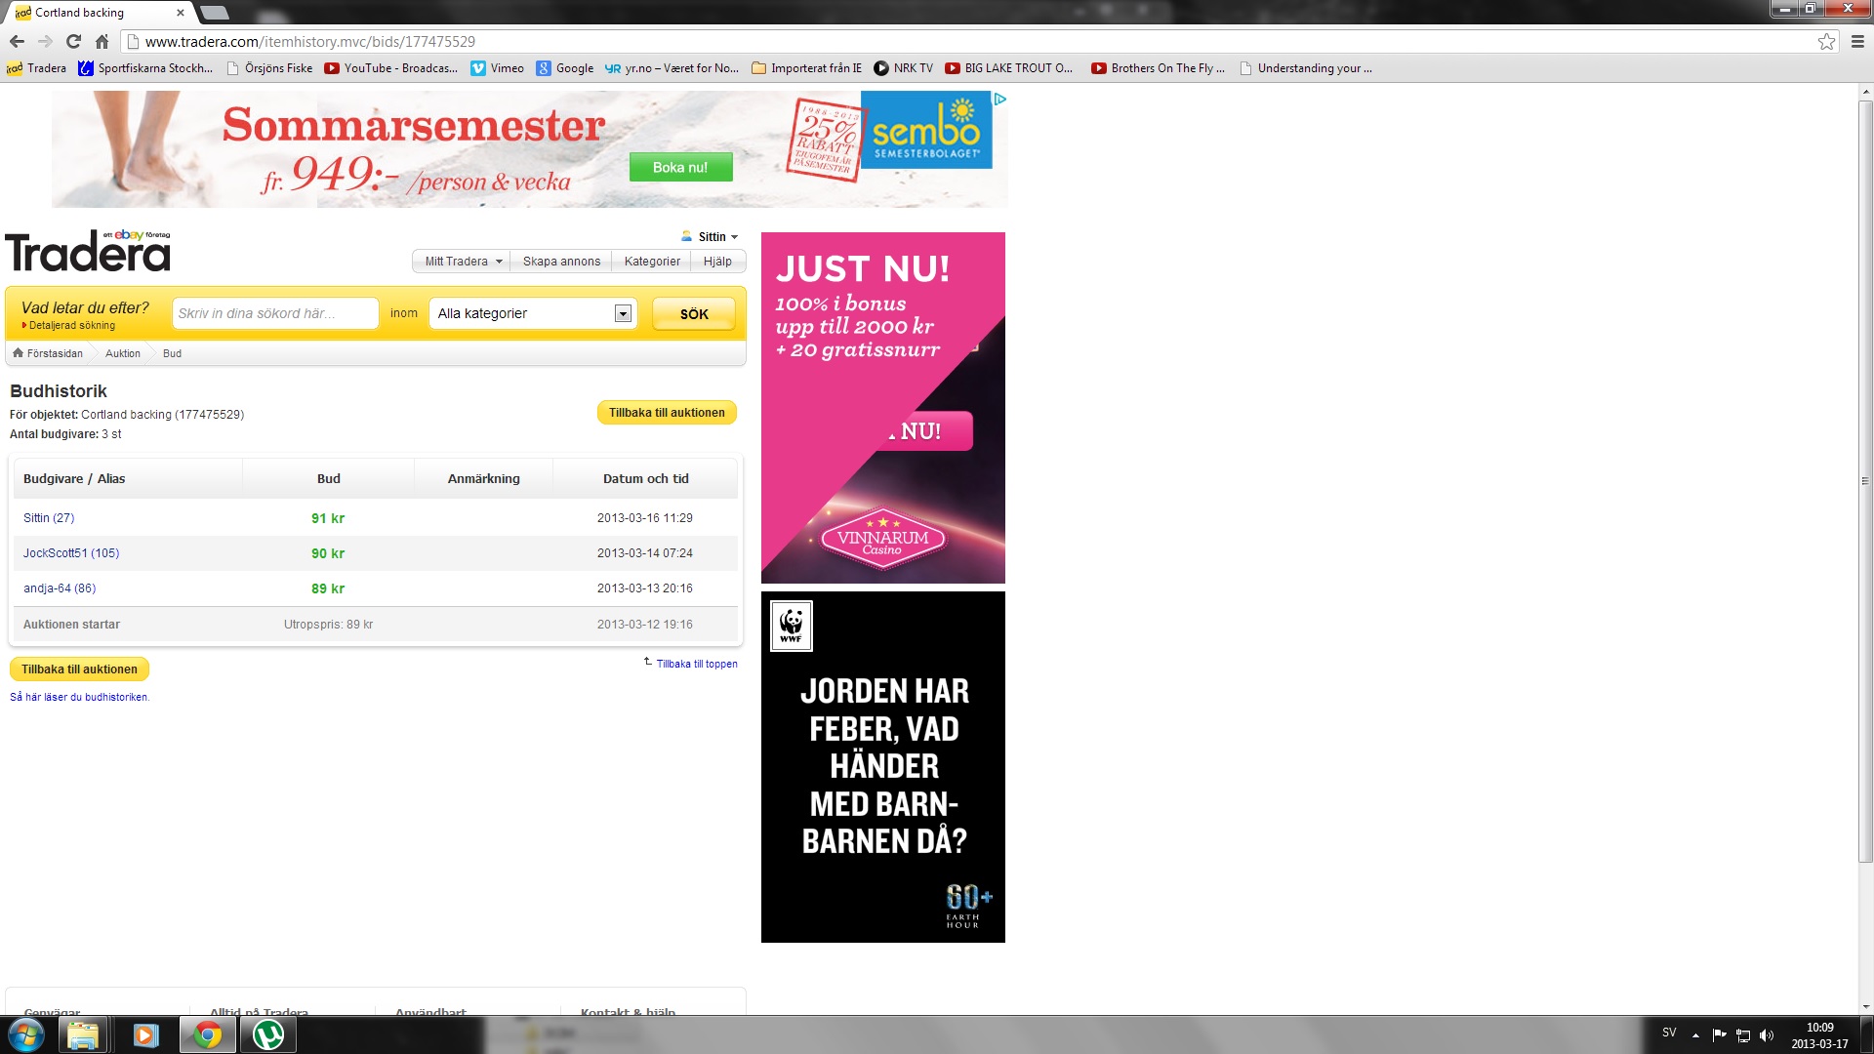1874x1054 pixels.
Task: Open bidder JockScott51 (105) profile
Action: click(x=71, y=553)
